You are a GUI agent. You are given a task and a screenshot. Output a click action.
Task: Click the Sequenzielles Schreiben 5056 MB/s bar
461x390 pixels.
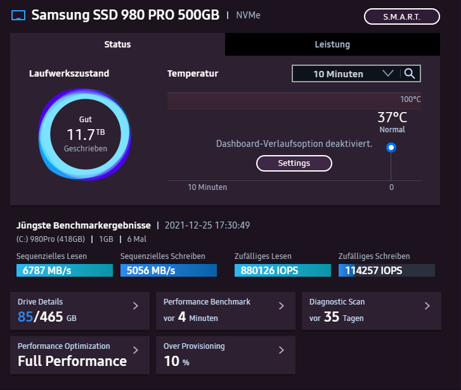pyautogui.click(x=169, y=270)
